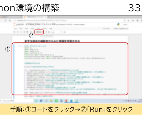Click the Jupyter logo
The width and height of the screenshot is (142, 117).
[19, 24]
